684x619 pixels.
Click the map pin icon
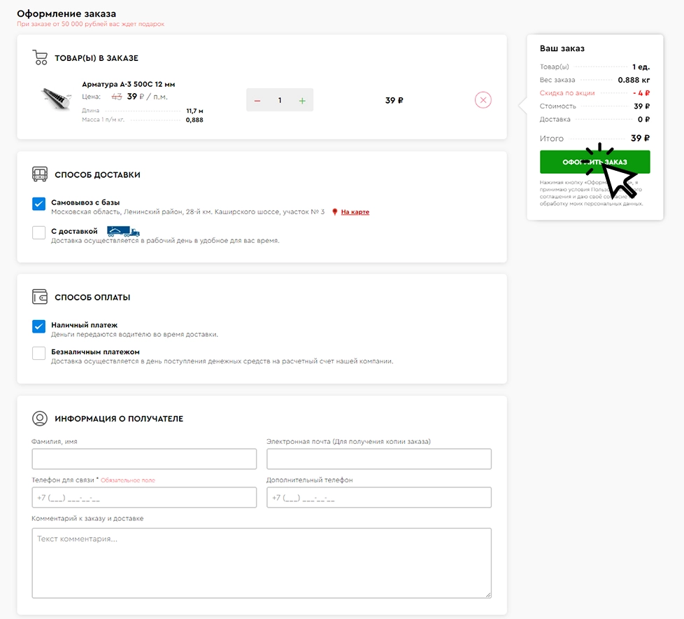point(334,212)
